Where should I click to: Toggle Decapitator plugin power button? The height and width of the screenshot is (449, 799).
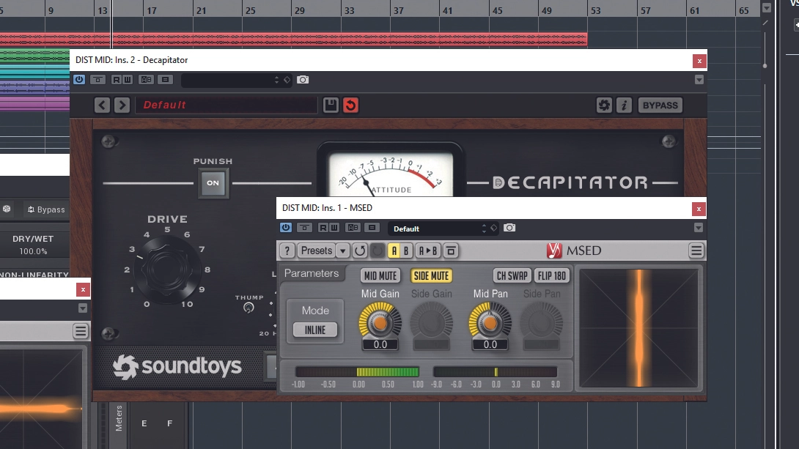pyautogui.click(x=79, y=79)
